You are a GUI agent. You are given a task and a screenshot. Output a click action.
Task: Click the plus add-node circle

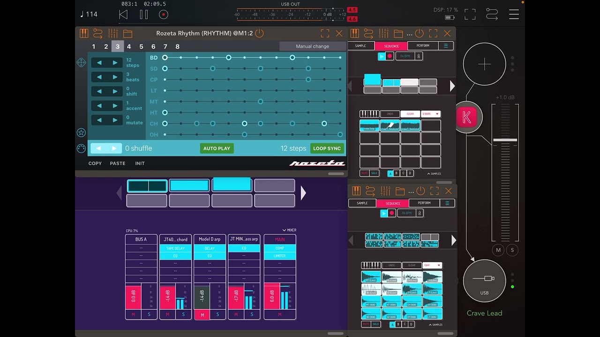(x=484, y=64)
